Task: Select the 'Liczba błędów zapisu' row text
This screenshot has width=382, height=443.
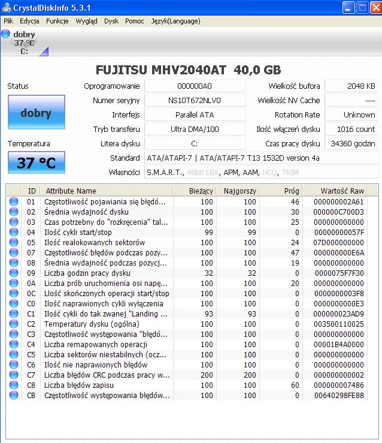Action: point(79,385)
